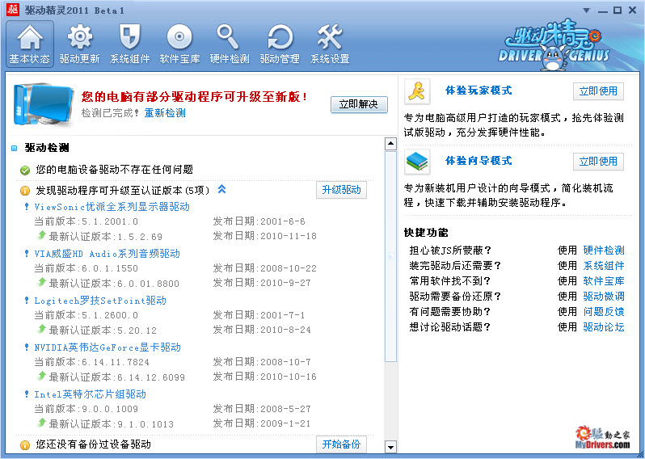Image resolution: width=645 pixels, height=459 pixels.
Task: Click green arrow next to 最新认证版本:9.1.0.1013
Action: pos(41,423)
